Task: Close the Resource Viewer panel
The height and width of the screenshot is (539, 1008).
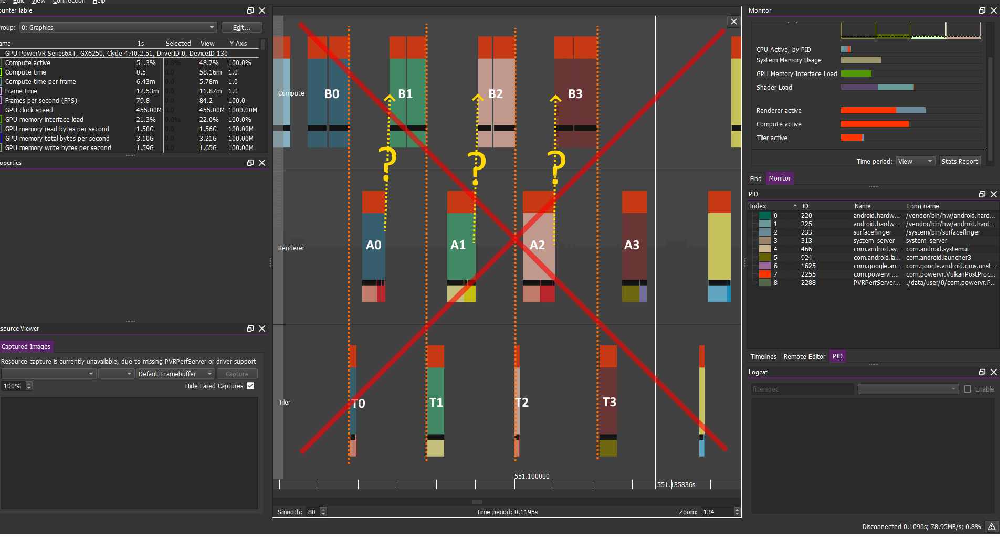Action: (x=262, y=329)
